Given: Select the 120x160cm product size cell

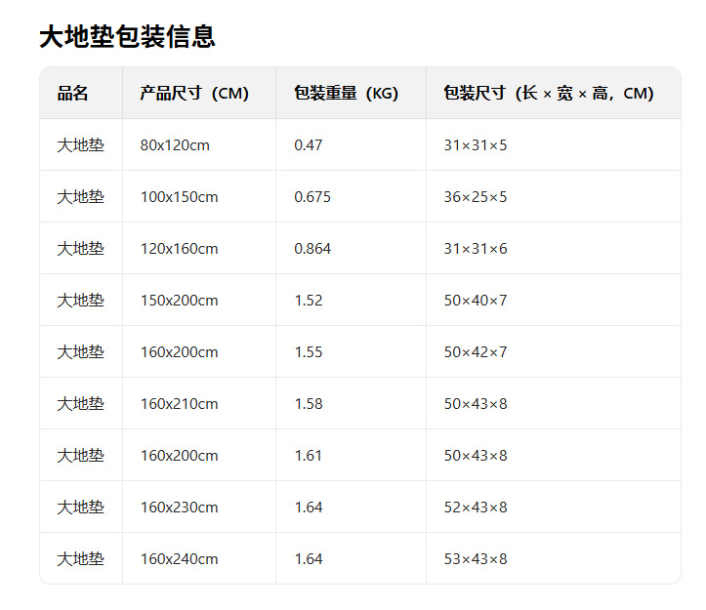Looking at the screenshot, I should tap(179, 249).
